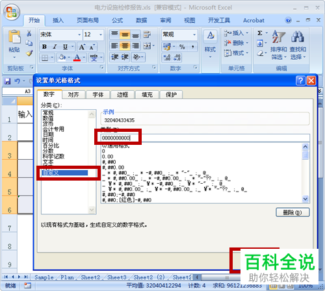The height and width of the screenshot is (291, 325).
Task: Open the 字体 tab in the dialog
Action: click(x=98, y=95)
